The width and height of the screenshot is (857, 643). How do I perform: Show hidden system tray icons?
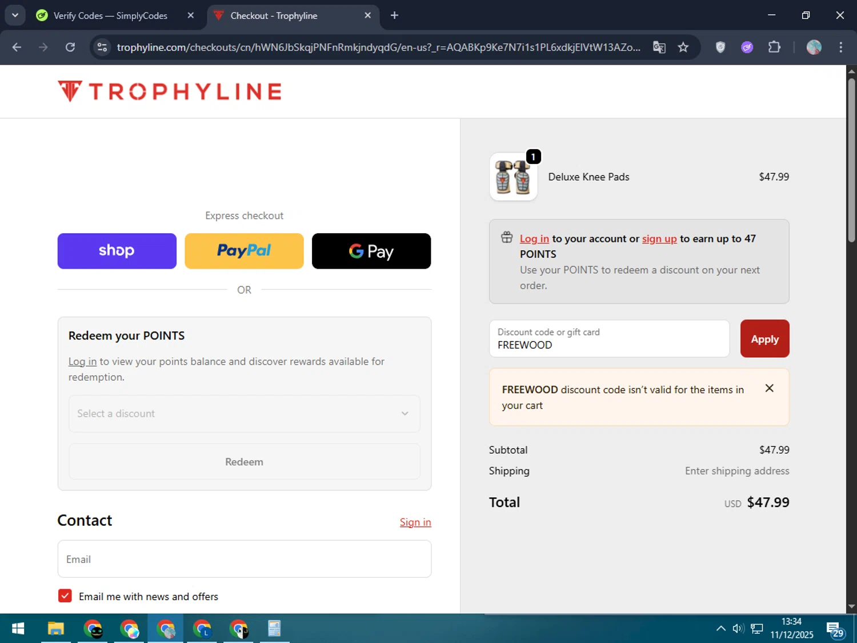click(721, 629)
